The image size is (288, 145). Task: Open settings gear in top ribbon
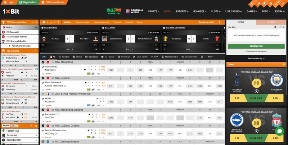271,3
